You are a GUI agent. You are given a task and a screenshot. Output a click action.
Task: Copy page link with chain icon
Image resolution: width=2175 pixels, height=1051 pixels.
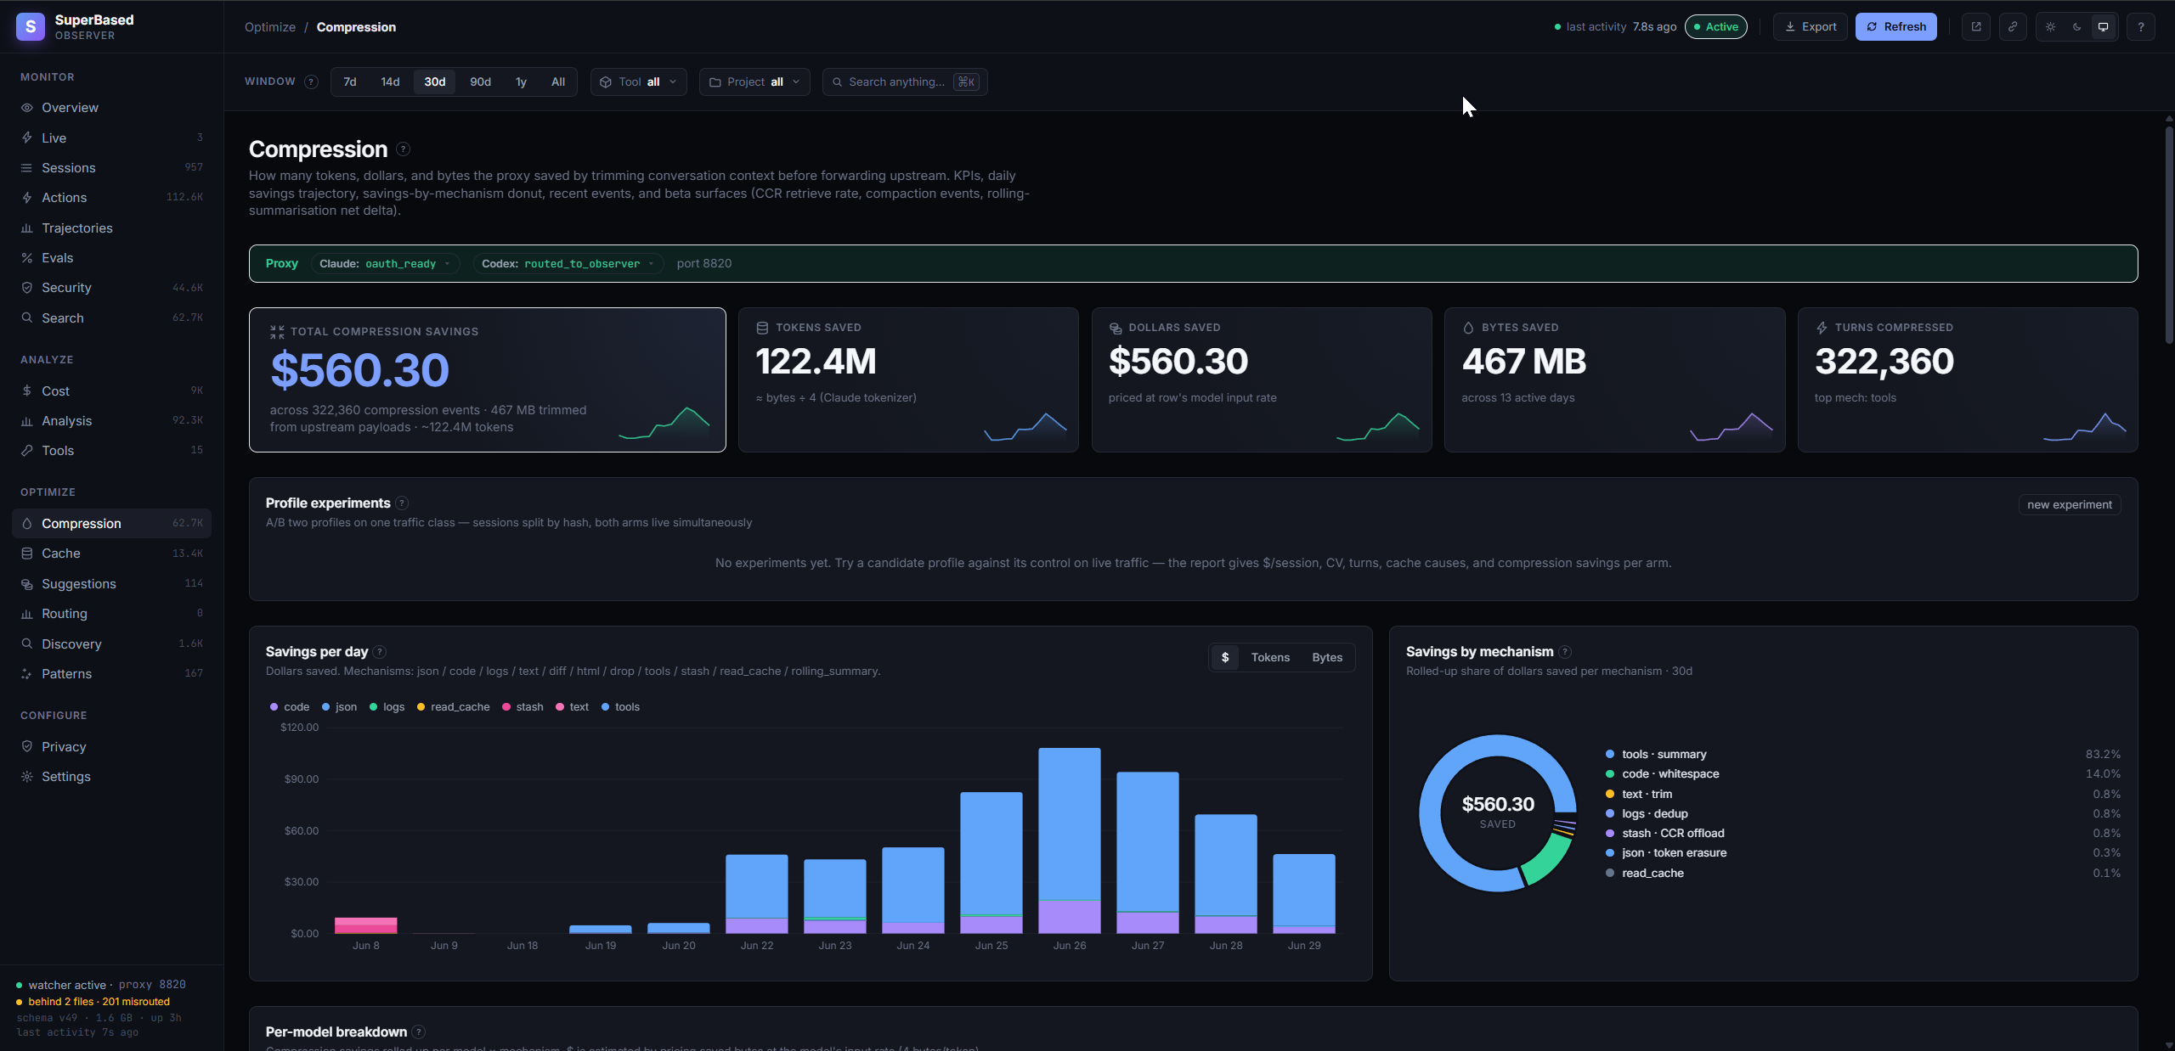coord(2013,26)
